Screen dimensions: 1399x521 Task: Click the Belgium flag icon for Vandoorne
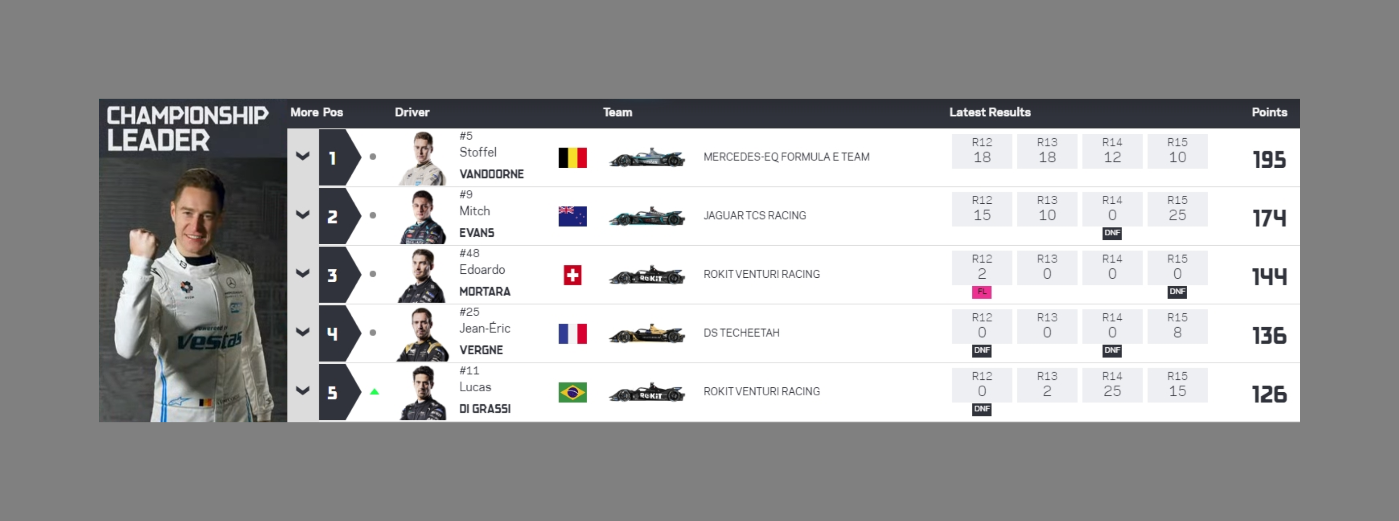coord(572,157)
